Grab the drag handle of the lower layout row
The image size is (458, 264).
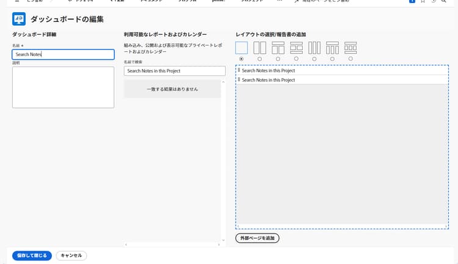tap(239, 80)
